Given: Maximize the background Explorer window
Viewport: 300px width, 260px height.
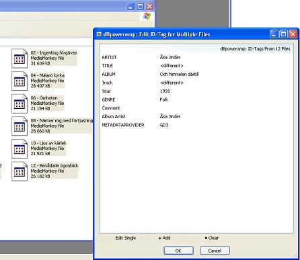Looking at the screenshot, I should click(x=140, y=6).
